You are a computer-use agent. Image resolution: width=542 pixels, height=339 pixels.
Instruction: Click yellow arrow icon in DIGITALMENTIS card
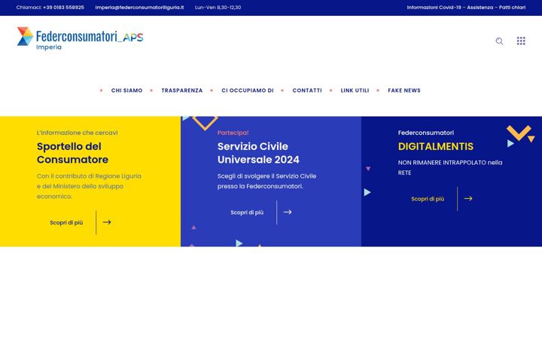click(468, 199)
